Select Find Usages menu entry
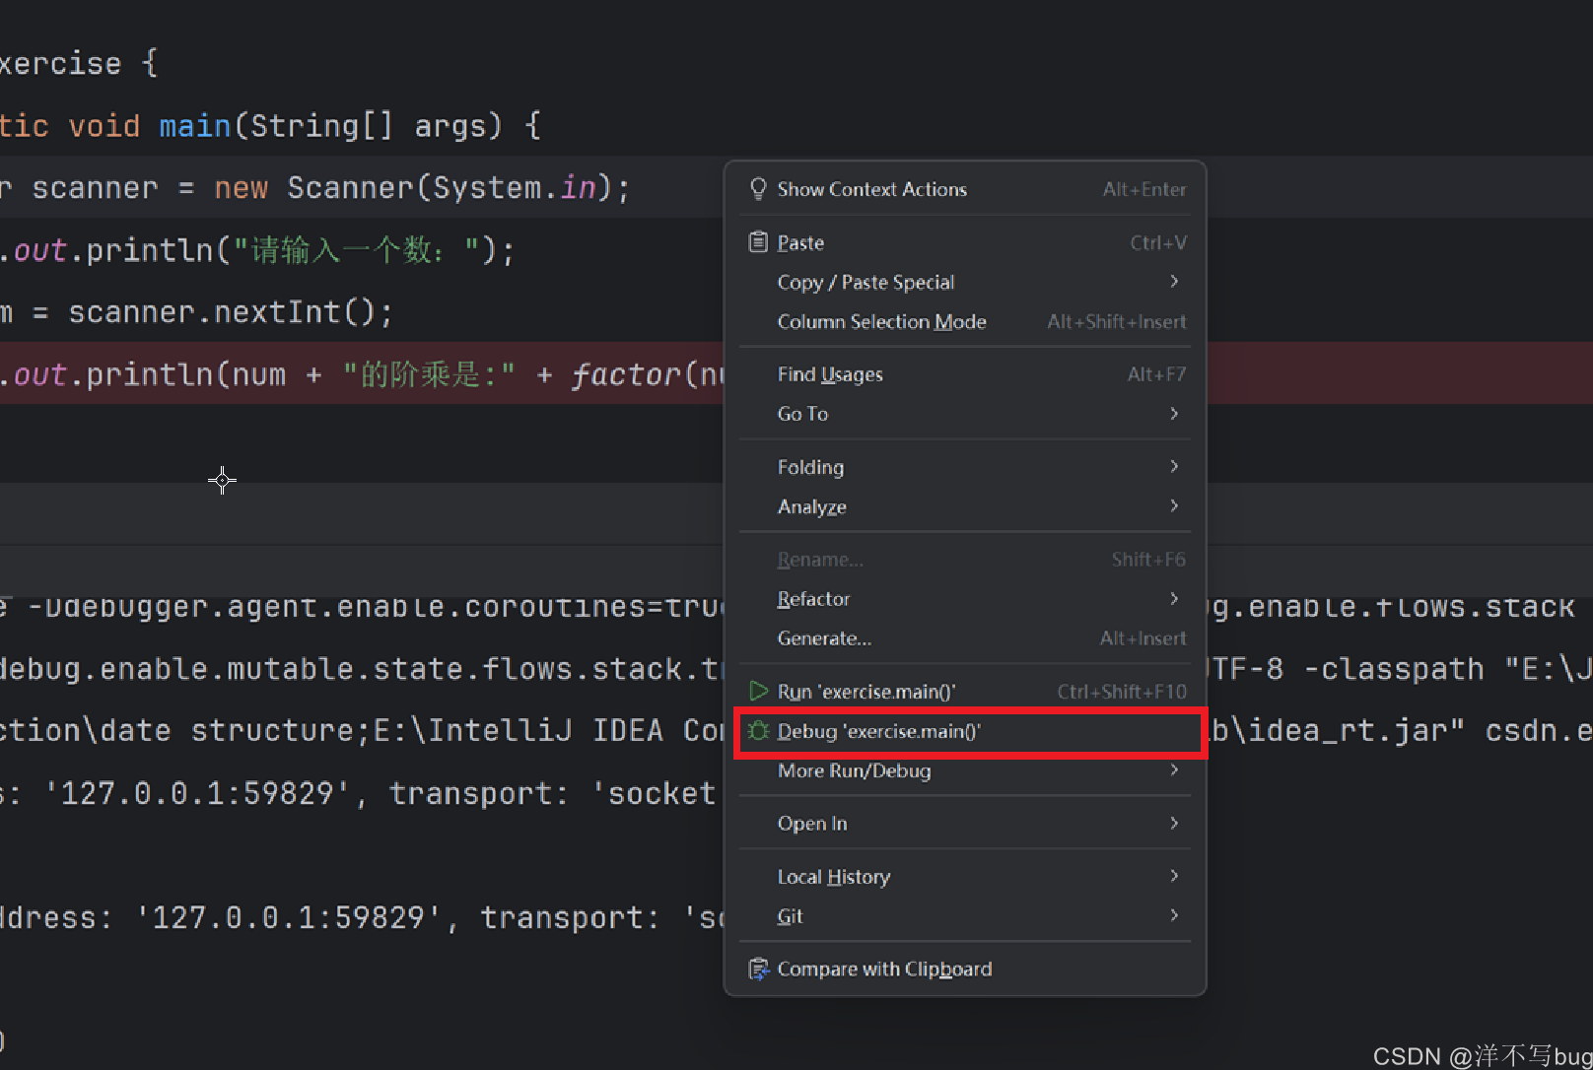 (965, 374)
